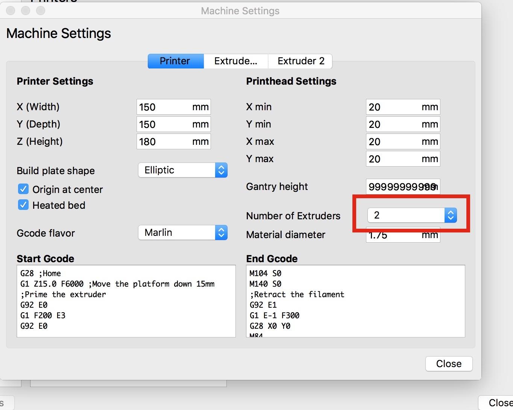Switch to the Printer tab
The width and height of the screenshot is (513, 410).
tap(176, 61)
